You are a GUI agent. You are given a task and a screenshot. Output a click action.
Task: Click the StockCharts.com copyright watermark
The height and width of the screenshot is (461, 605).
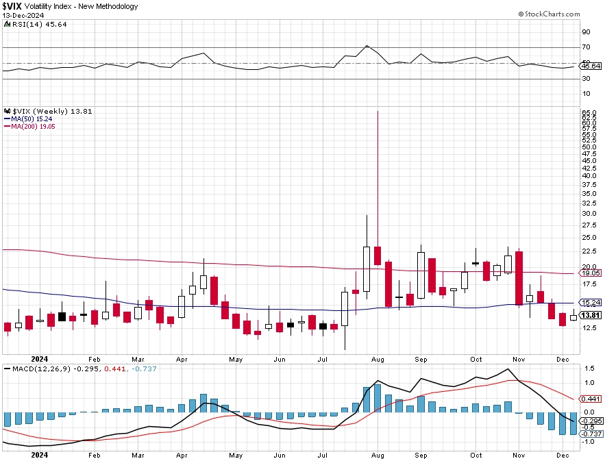(x=549, y=14)
